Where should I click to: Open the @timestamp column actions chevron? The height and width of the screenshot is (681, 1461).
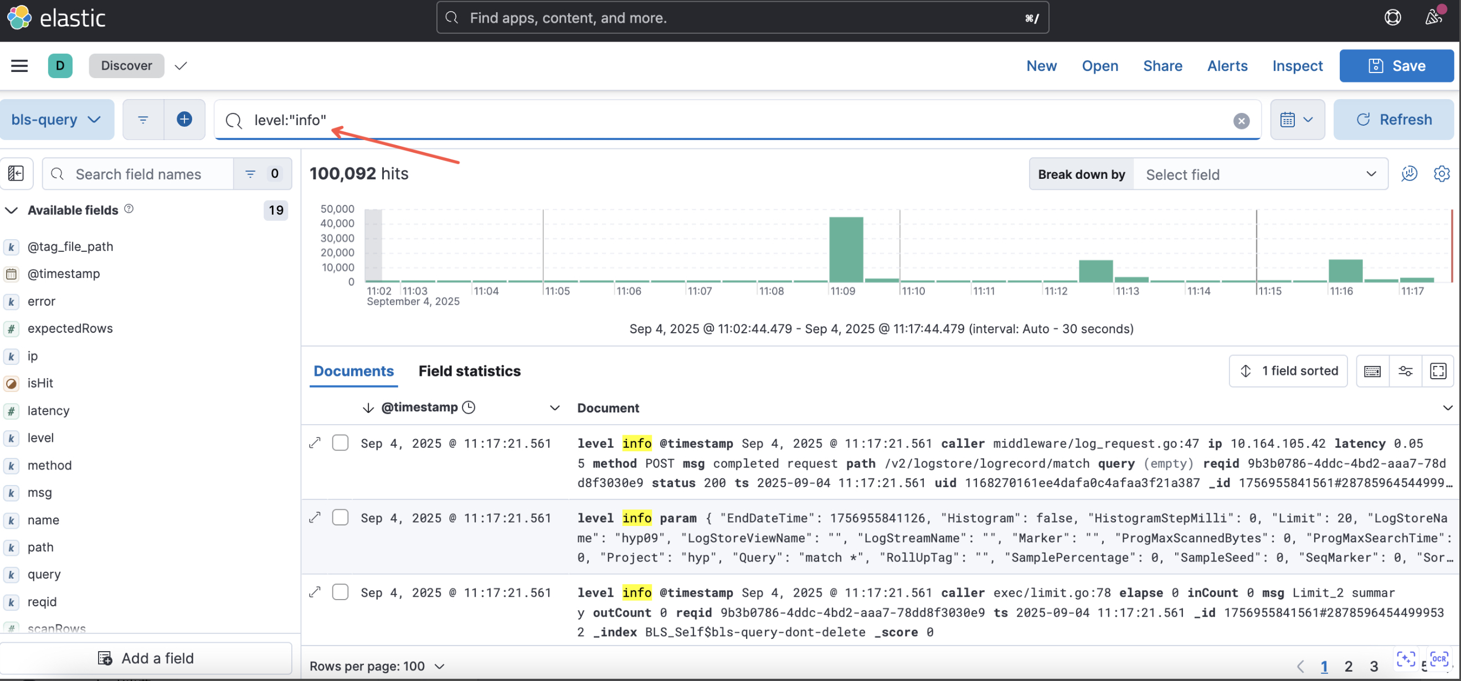555,407
